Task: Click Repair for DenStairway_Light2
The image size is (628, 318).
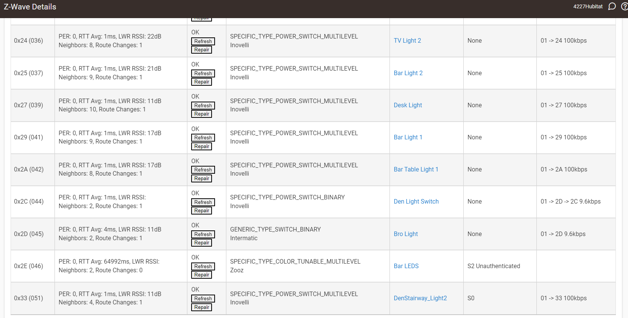Action: point(201,307)
